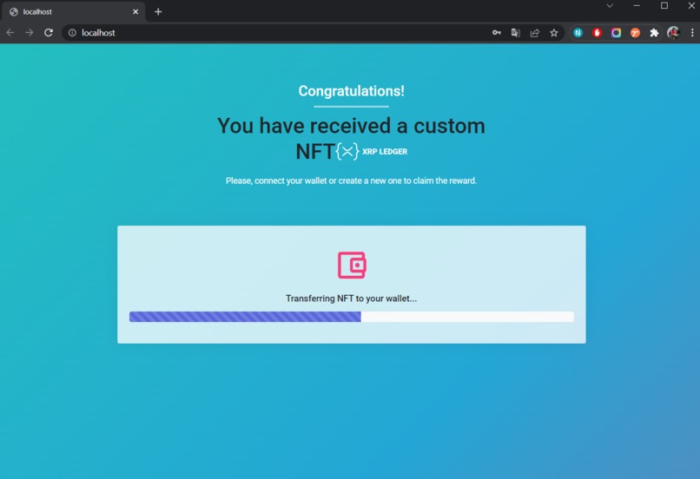Maximize the browser window

[x=664, y=6]
